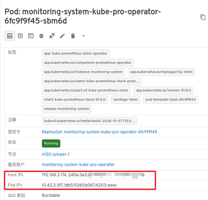Click the pod title monitoring-system-kube-pro-operator-6fc9f9f45-sbm6d
Viewport: 208px width, 200px height.
click(82, 16)
